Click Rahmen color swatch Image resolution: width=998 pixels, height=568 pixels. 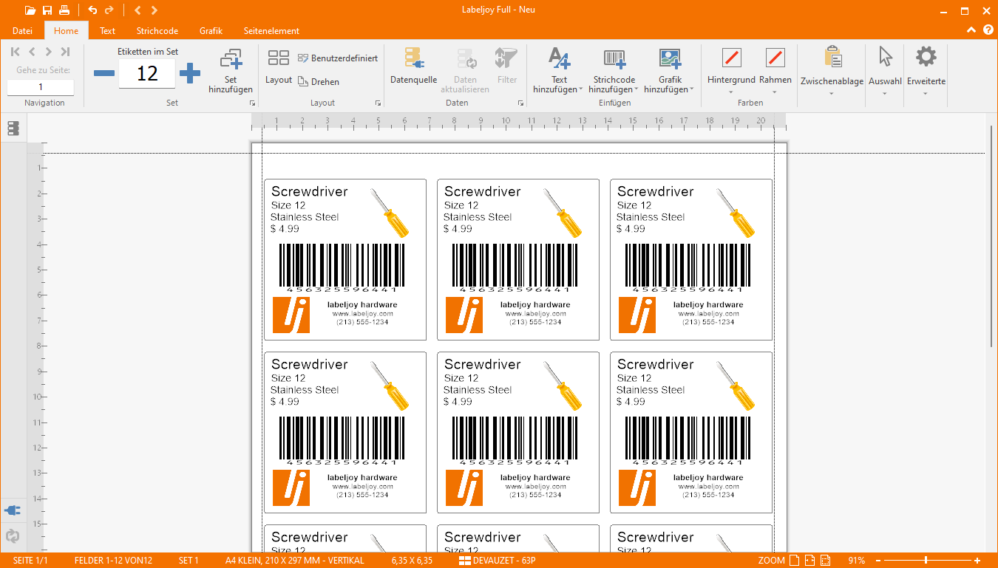click(775, 58)
